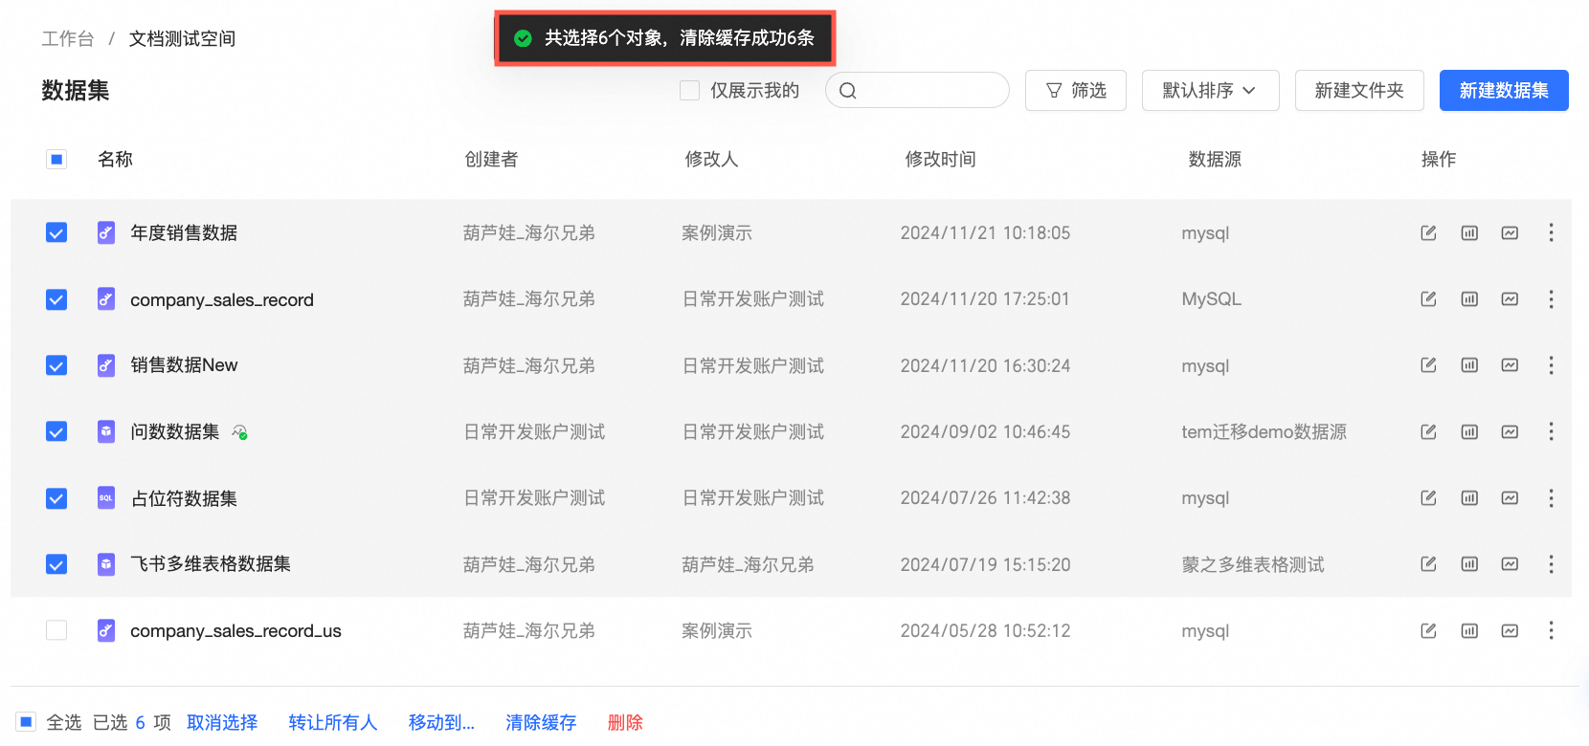Click data source tem迁移demo数据源
1589x746 pixels.
click(x=1264, y=431)
